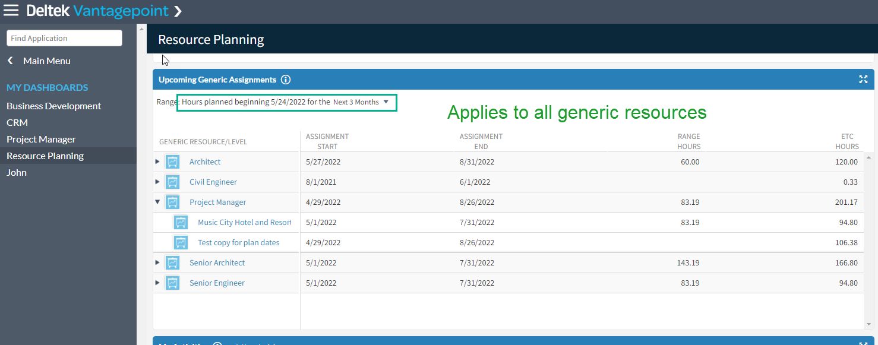Click the info icon beside Upcoming Generic Assignments
878x345 pixels.
pos(286,80)
